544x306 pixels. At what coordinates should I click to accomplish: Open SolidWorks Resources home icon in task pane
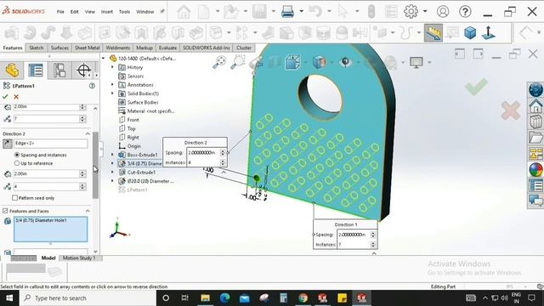point(535,105)
